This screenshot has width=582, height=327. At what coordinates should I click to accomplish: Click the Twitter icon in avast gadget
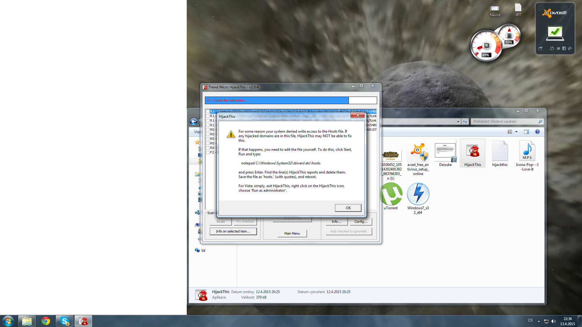click(x=558, y=48)
